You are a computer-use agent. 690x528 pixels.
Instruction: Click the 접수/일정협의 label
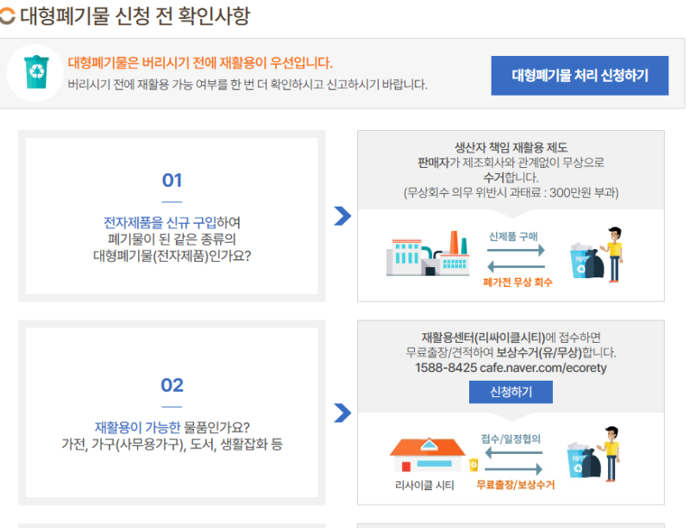[x=511, y=438]
